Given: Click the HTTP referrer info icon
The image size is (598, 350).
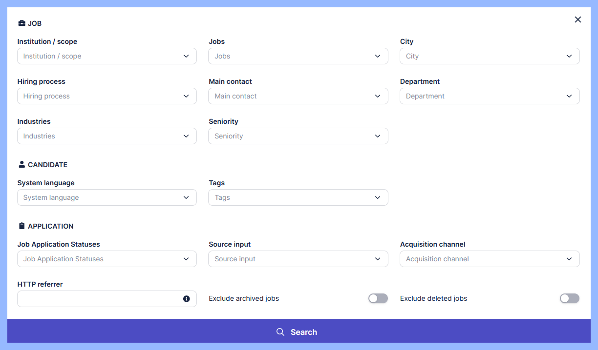Looking at the screenshot, I should click(186, 299).
